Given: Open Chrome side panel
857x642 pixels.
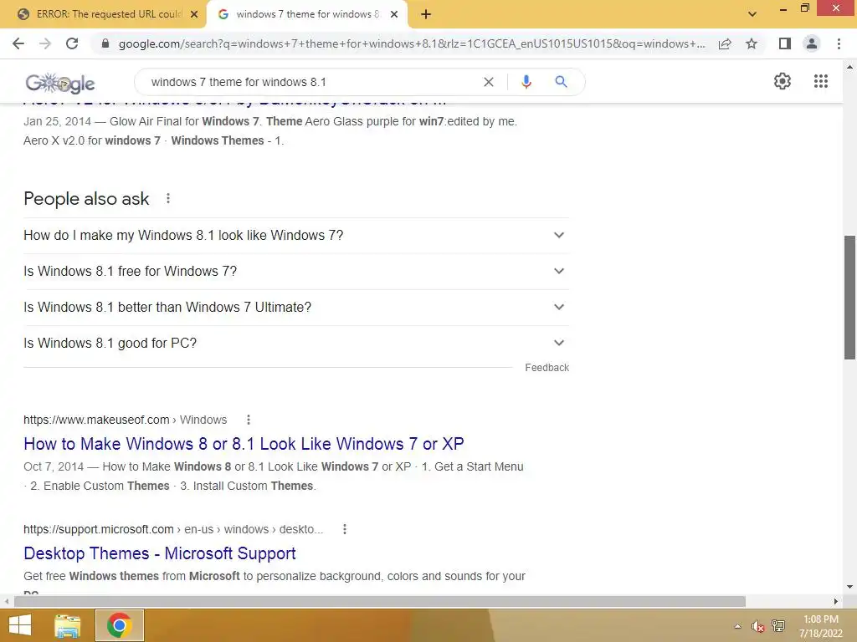Looking at the screenshot, I should tap(785, 43).
